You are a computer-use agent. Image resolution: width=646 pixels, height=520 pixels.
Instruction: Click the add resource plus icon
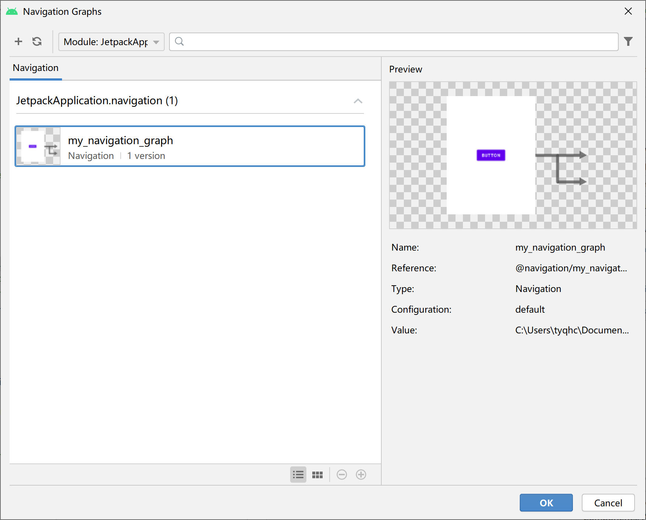[18, 41]
